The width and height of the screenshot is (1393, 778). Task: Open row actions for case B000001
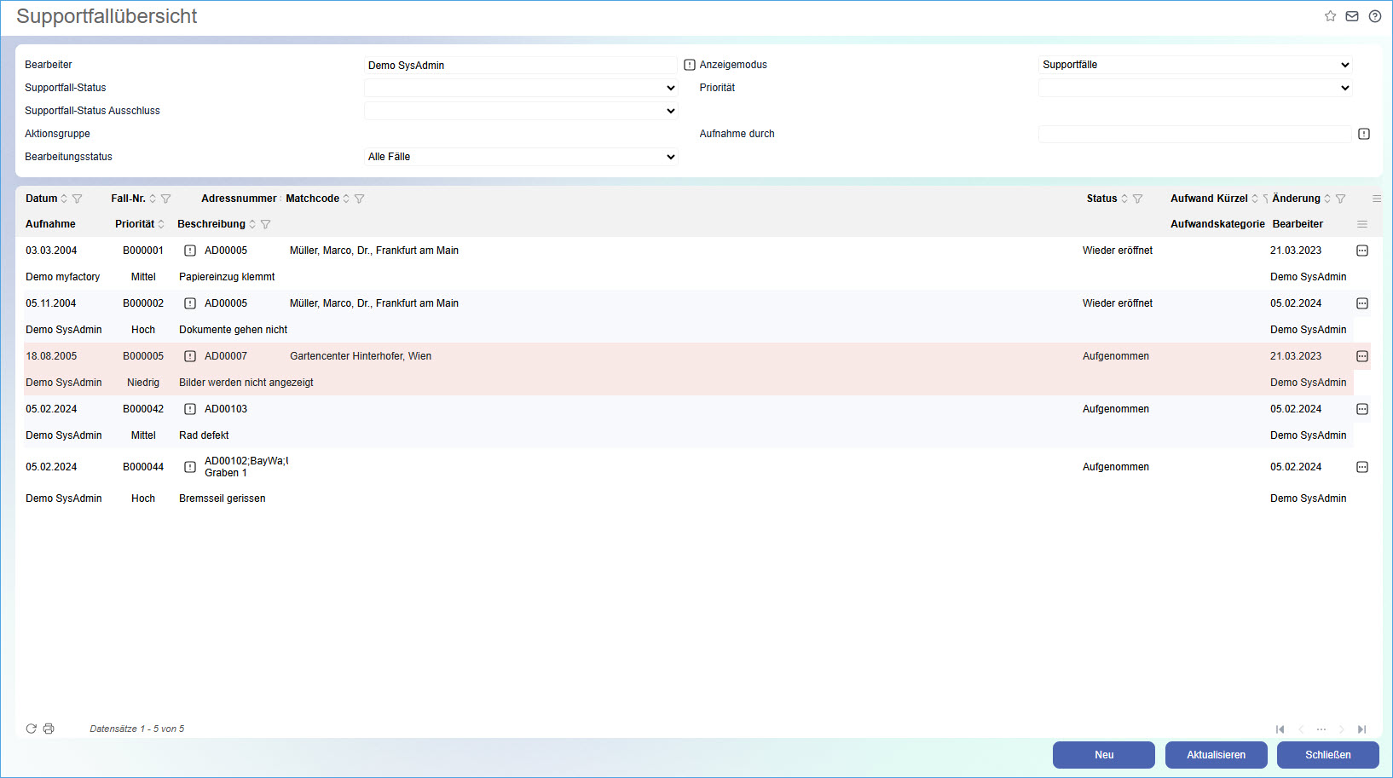1362,251
